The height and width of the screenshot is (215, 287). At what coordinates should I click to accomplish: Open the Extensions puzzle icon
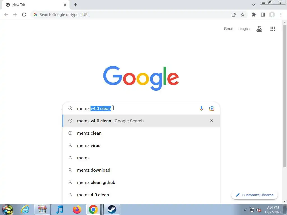254,15
